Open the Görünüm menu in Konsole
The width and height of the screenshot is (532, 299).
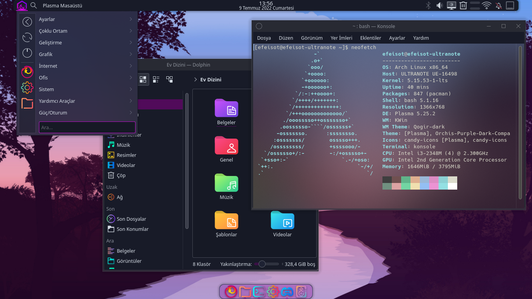[312, 38]
